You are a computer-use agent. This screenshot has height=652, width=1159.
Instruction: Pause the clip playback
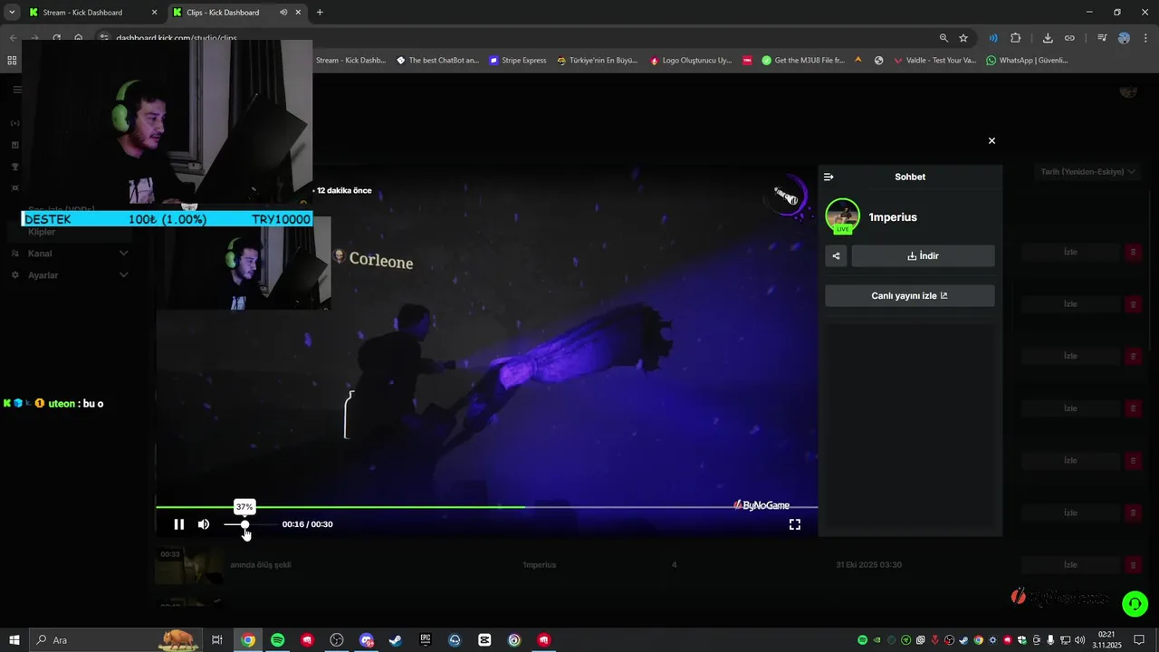coord(179,524)
